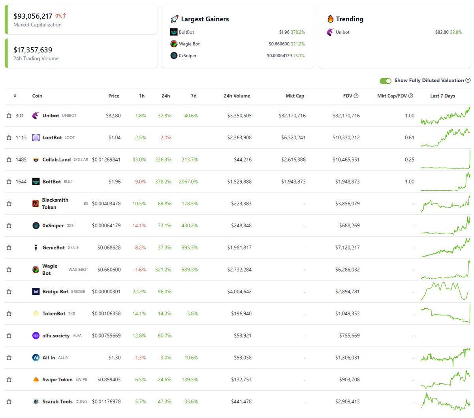This screenshot has width=474, height=418.
Task: Click the Bridge Bot coin logo
Action: 36,292
